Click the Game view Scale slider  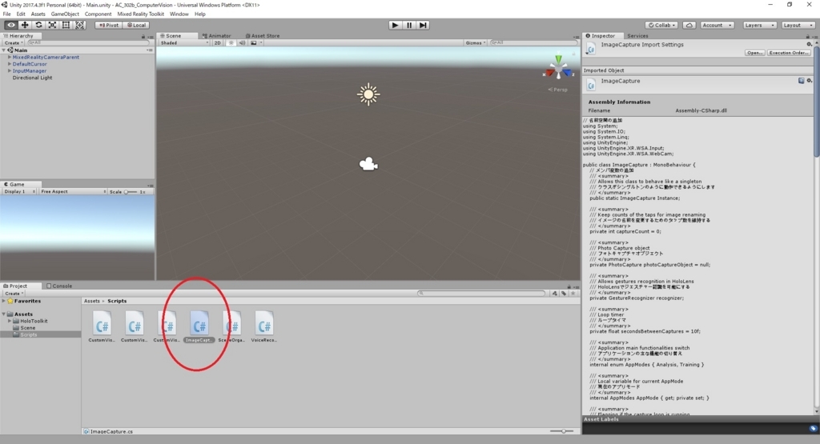[x=131, y=192]
